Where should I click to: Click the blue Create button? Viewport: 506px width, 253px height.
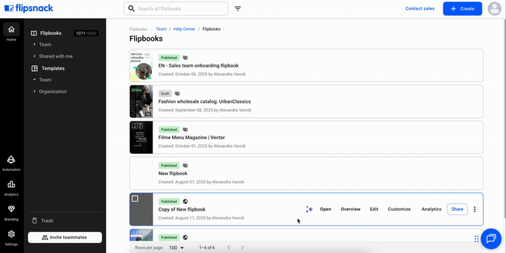(x=462, y=8)
